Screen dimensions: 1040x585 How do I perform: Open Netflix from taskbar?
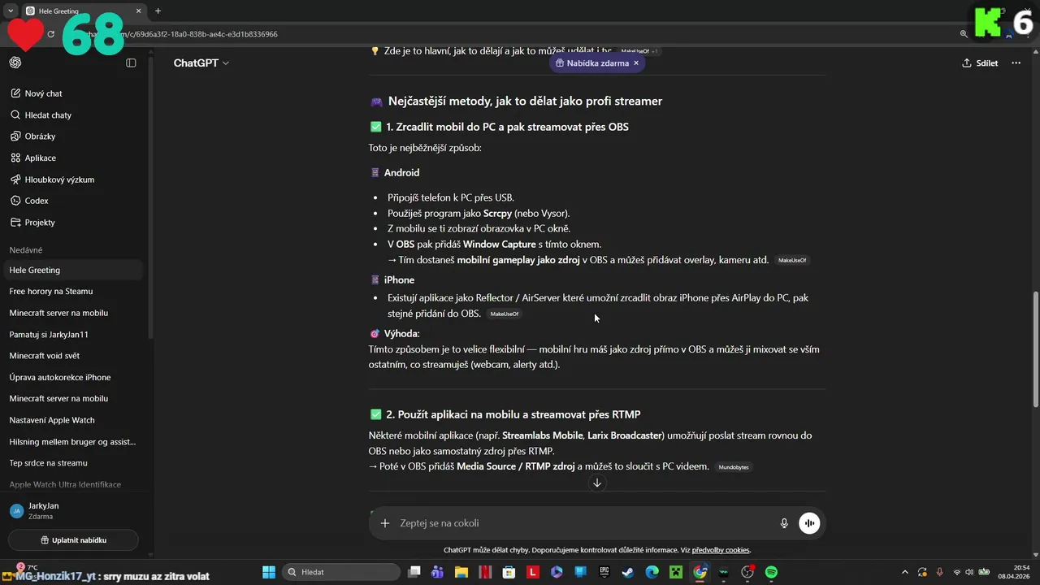click(486, 572)
